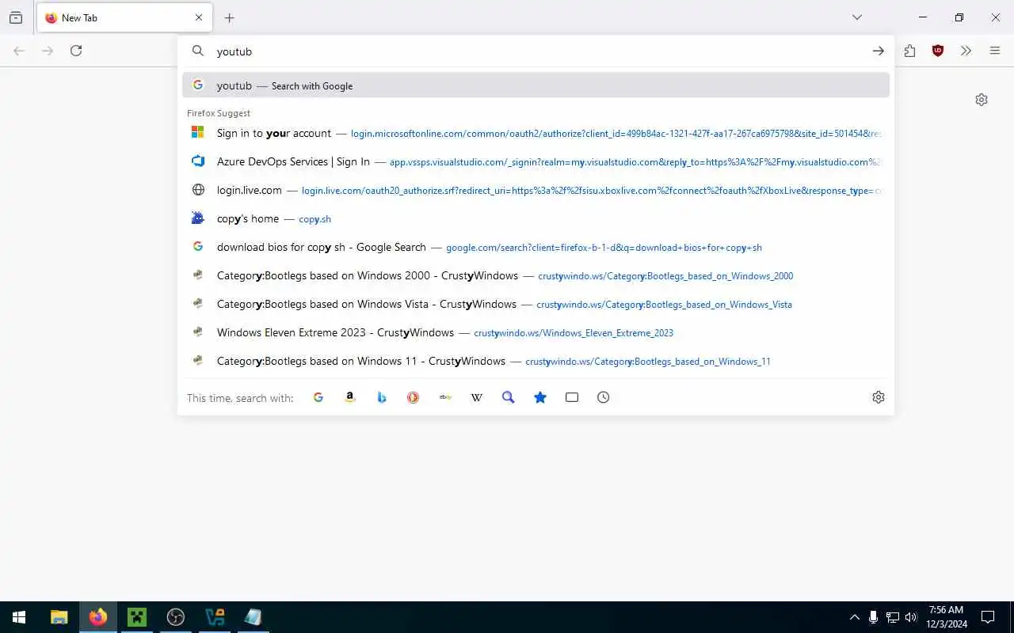The image size is (1014, 633).
Task: Open Azure DevOps Services Sign In suggestion
Action: tap(536, 161)
